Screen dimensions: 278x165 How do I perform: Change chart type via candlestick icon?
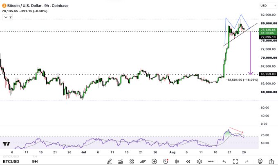(177, 161)
